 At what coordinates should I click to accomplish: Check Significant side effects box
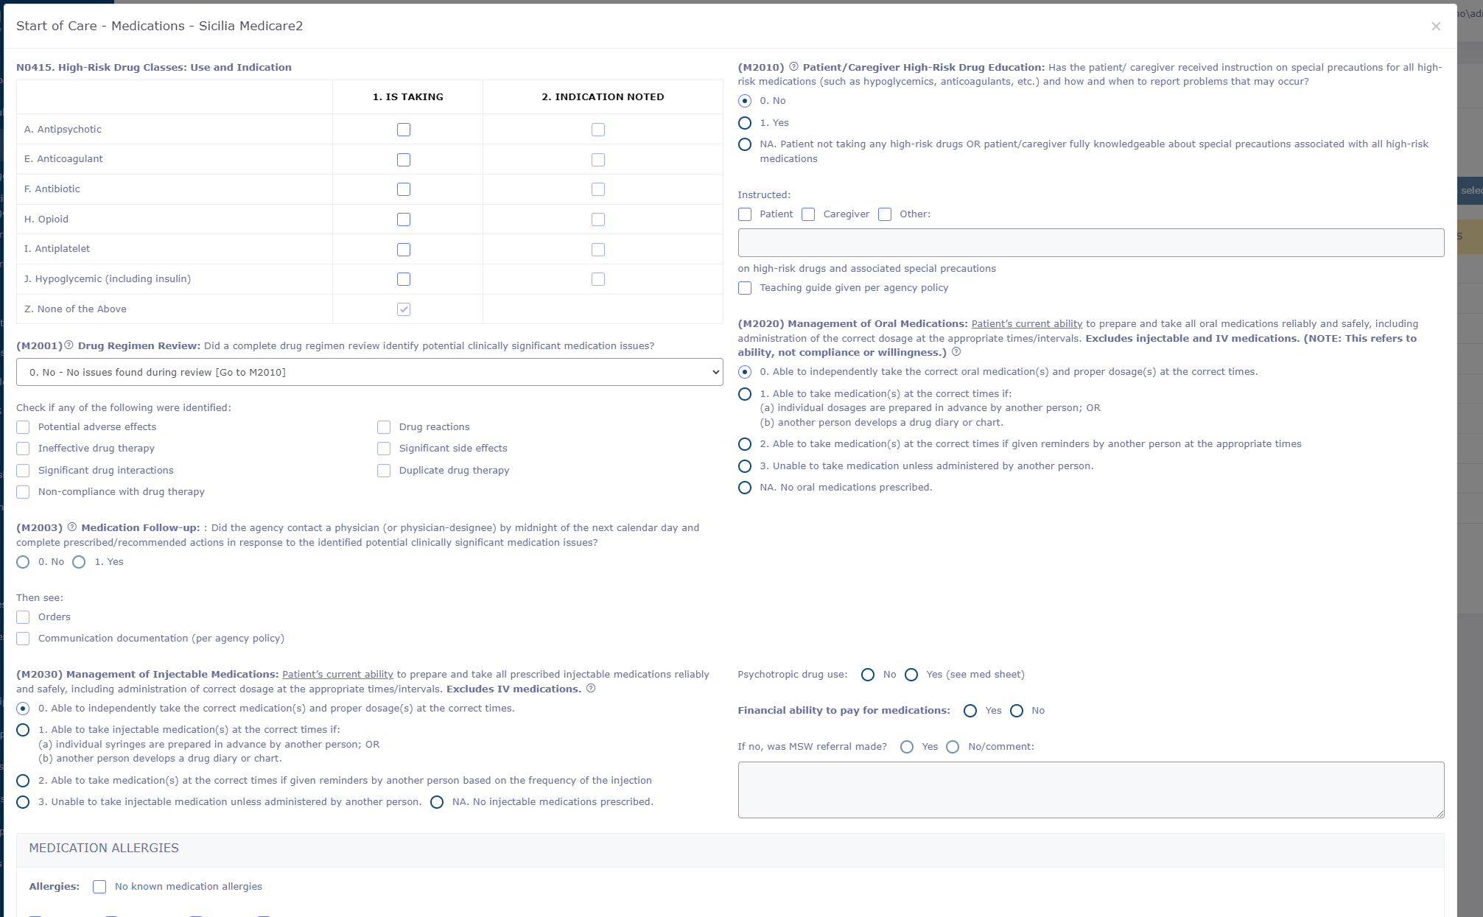click(x=384, y=449)
